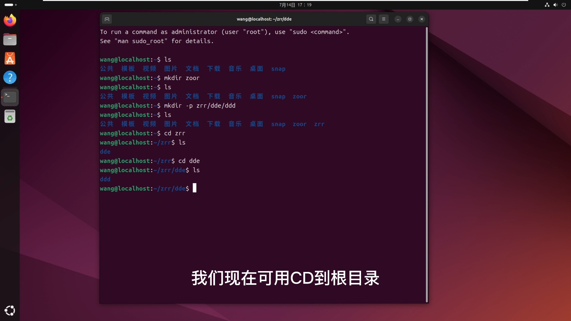Open the Files manager in dock
This screenshot has height=321, width=571.
[x=10, y=39]
